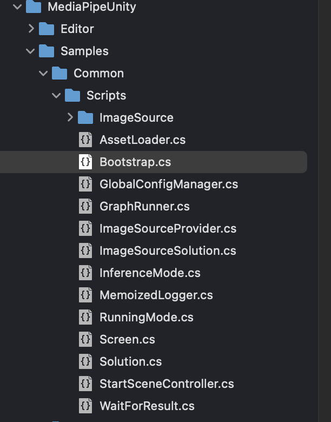Click the MediaPipeUnity folder icon

[x=34, y=6]
